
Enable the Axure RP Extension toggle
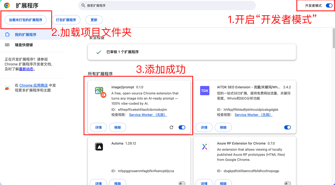pos(287,183)
